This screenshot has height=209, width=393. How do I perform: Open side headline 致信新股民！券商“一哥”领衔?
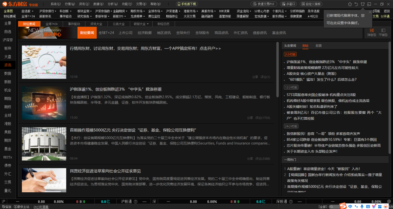click(x=323, y=134)
